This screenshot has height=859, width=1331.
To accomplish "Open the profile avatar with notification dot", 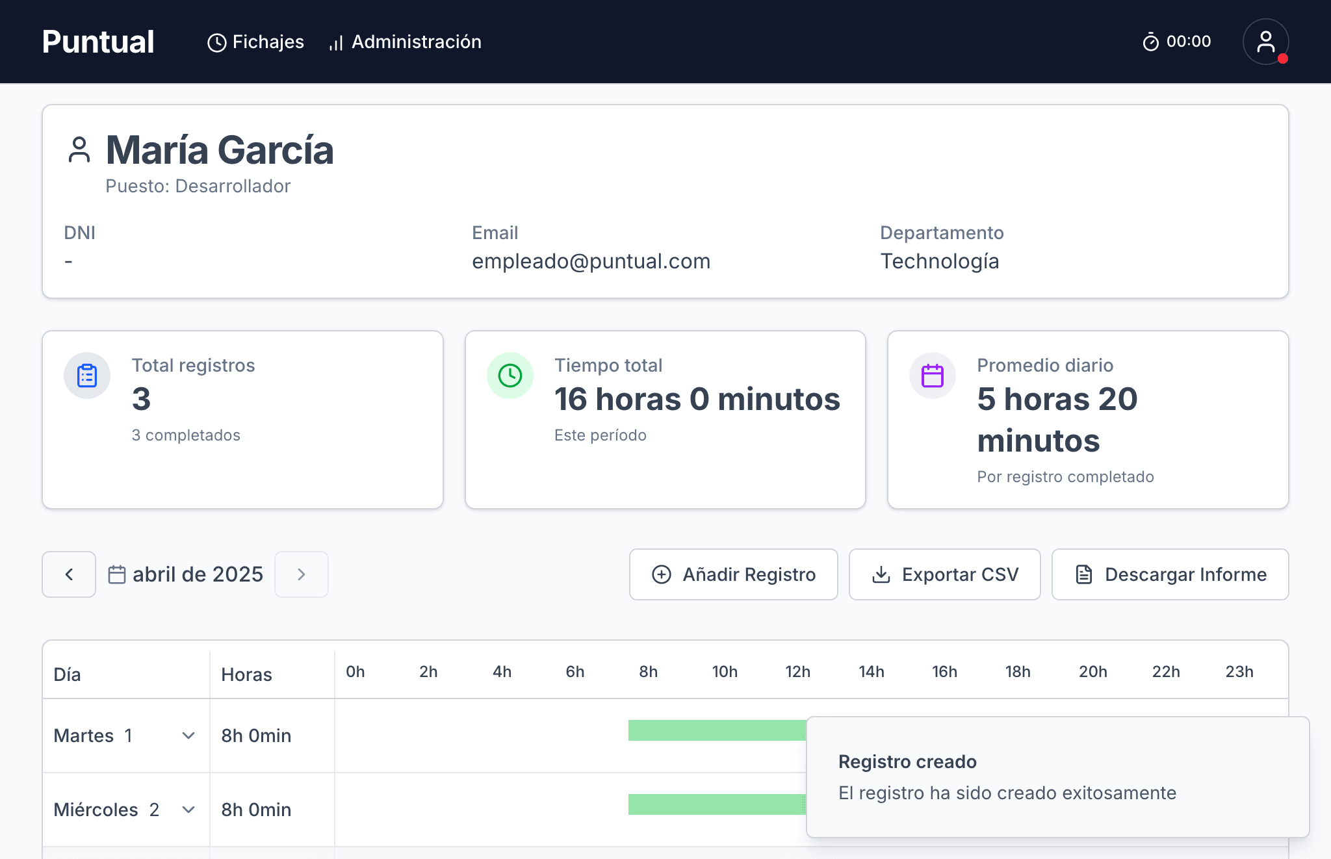I will click(1265, 42).
